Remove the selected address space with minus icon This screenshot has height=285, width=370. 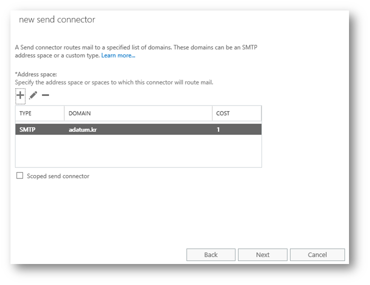click(x=45, y=95)
